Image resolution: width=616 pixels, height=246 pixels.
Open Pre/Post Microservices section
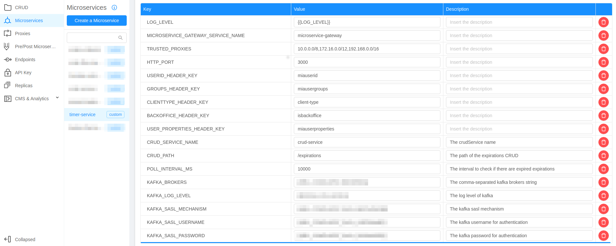point(32,47)
